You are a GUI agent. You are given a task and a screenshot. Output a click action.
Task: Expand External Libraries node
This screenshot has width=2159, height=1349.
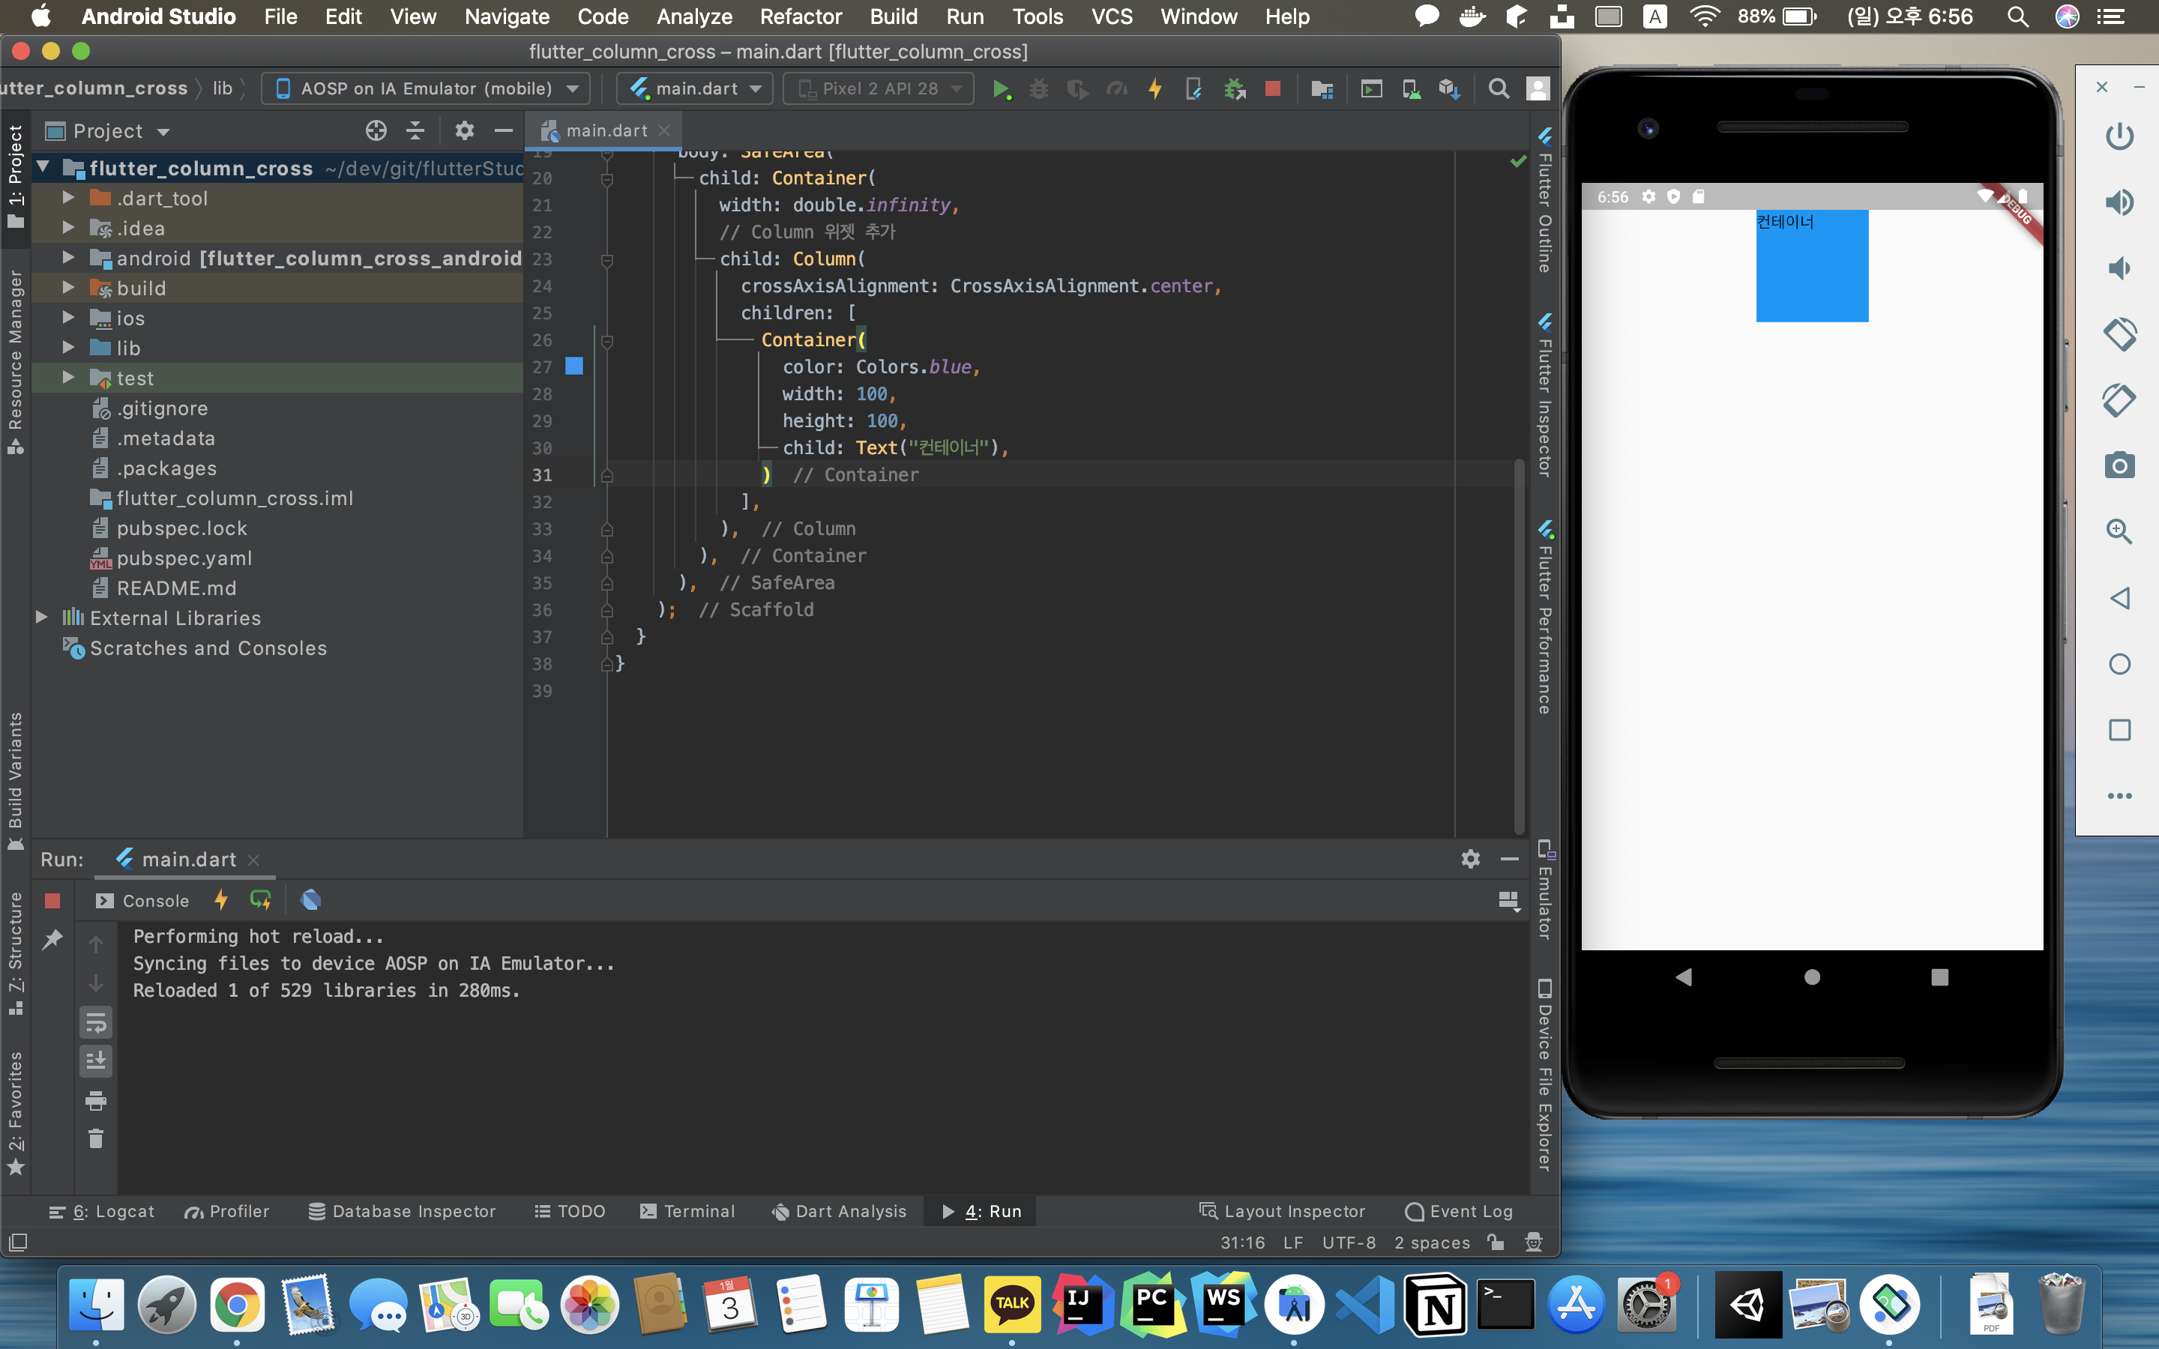[x=41, y=618]
